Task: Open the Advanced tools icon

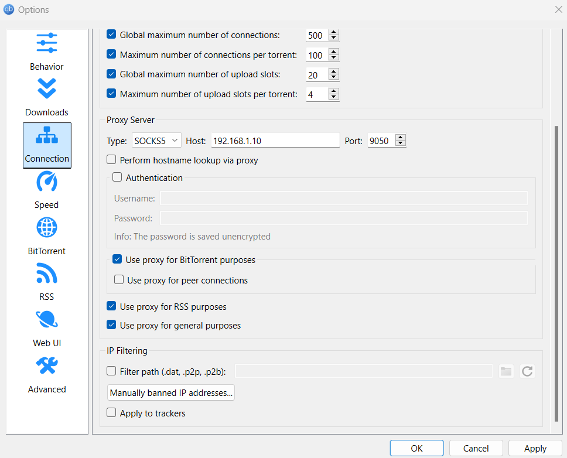Action: pos(47,366)
